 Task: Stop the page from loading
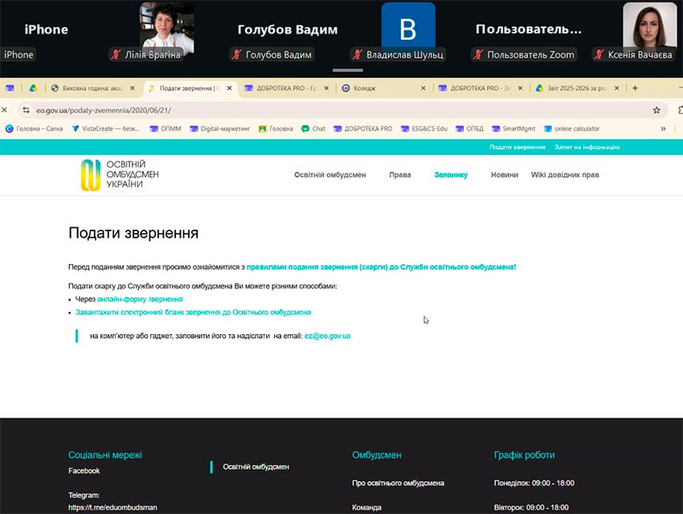[4, 110]
